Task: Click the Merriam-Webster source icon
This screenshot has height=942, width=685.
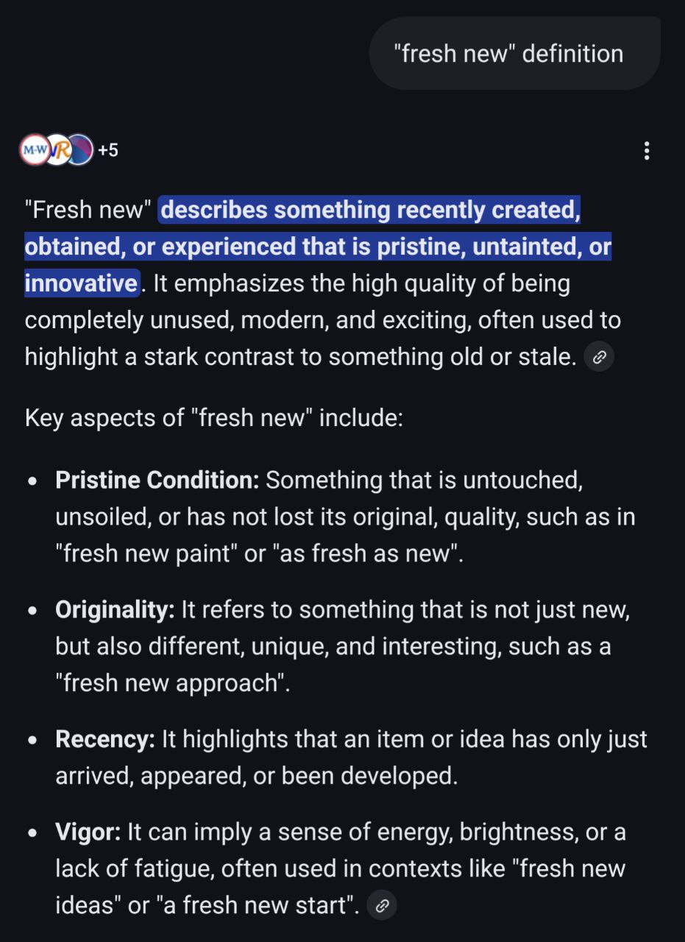Action: tap(33, 150)
